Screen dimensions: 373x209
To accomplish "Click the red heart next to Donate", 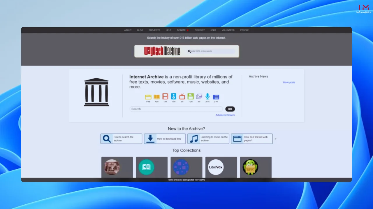I will pyautogui.click(x=188, y=30).
